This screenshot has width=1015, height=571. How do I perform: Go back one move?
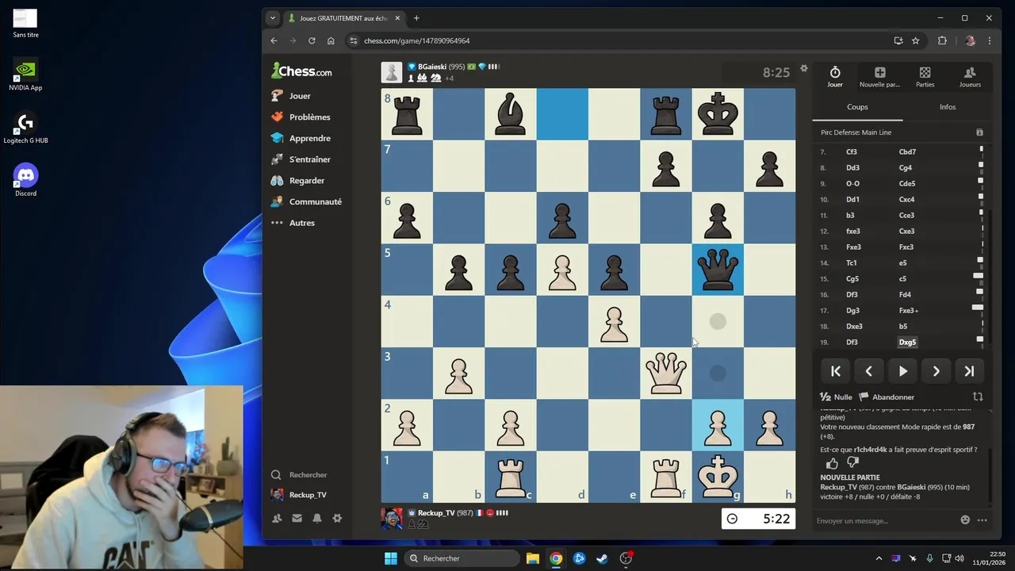869,371
